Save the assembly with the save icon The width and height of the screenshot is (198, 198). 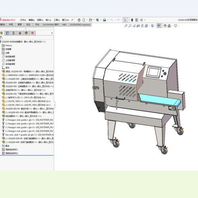pos(97,20)
